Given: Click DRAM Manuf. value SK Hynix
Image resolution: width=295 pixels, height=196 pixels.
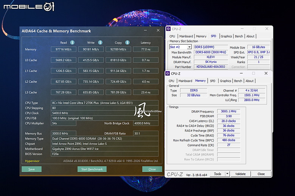Looking at the screenshot, I should pos(211,62).
